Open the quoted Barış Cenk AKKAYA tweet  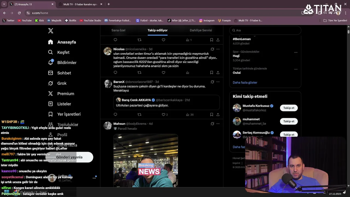tap(167, 103)
